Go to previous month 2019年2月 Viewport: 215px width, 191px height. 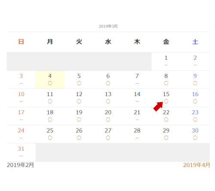coord(20,165)
